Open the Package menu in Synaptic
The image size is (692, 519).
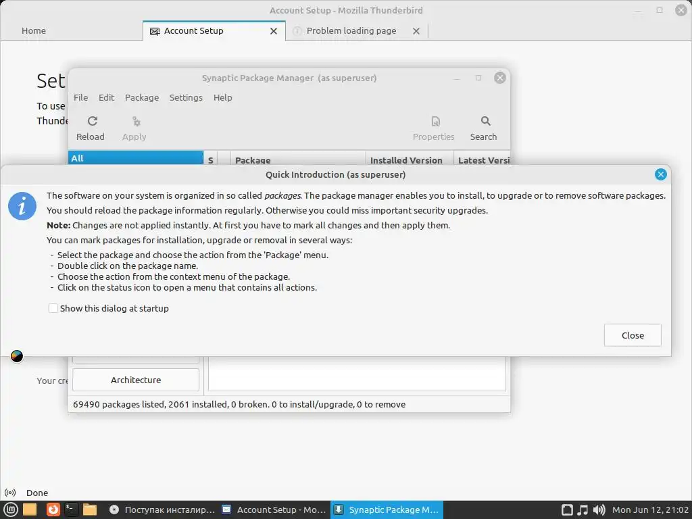142,97
